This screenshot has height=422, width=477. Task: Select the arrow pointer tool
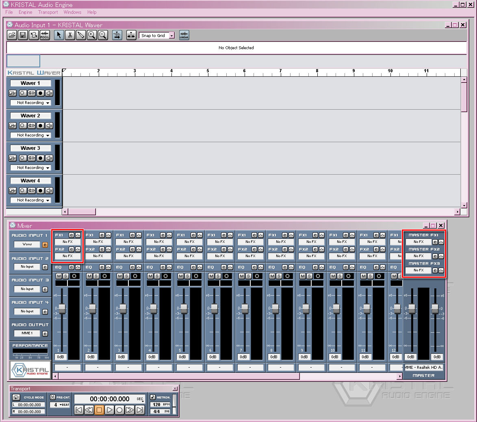(59, 35)
